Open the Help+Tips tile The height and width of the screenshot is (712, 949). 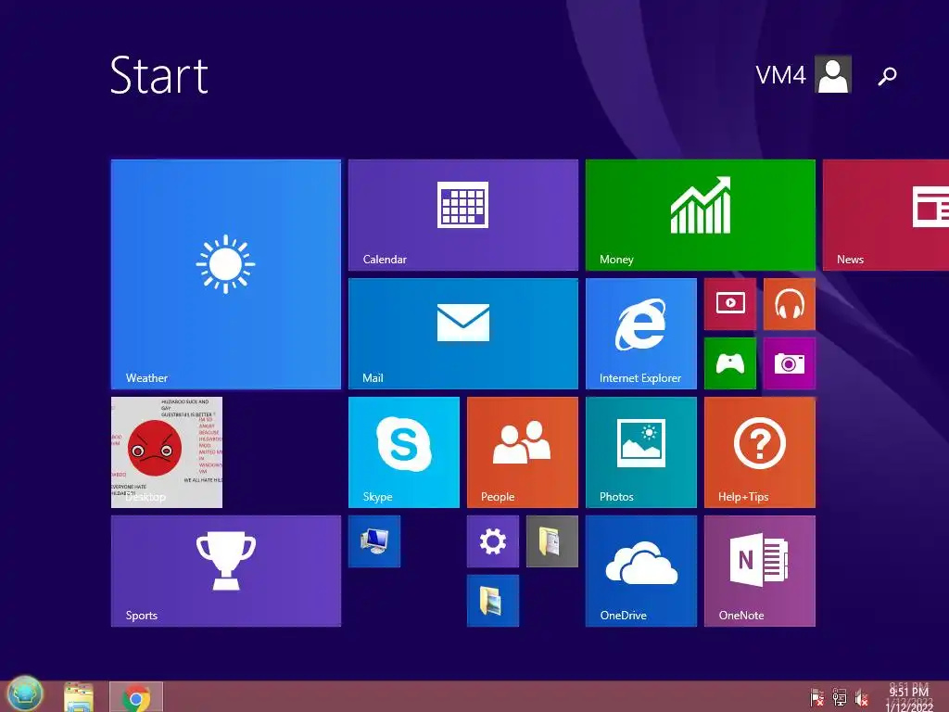coord(760,452)
